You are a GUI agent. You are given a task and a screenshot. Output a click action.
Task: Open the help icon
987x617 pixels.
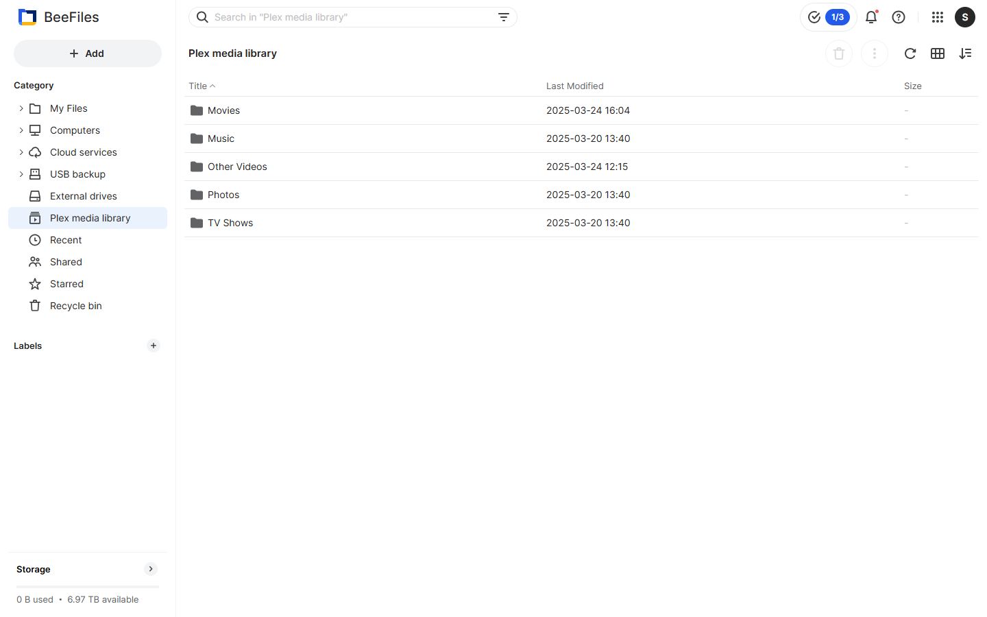[899, 17]
